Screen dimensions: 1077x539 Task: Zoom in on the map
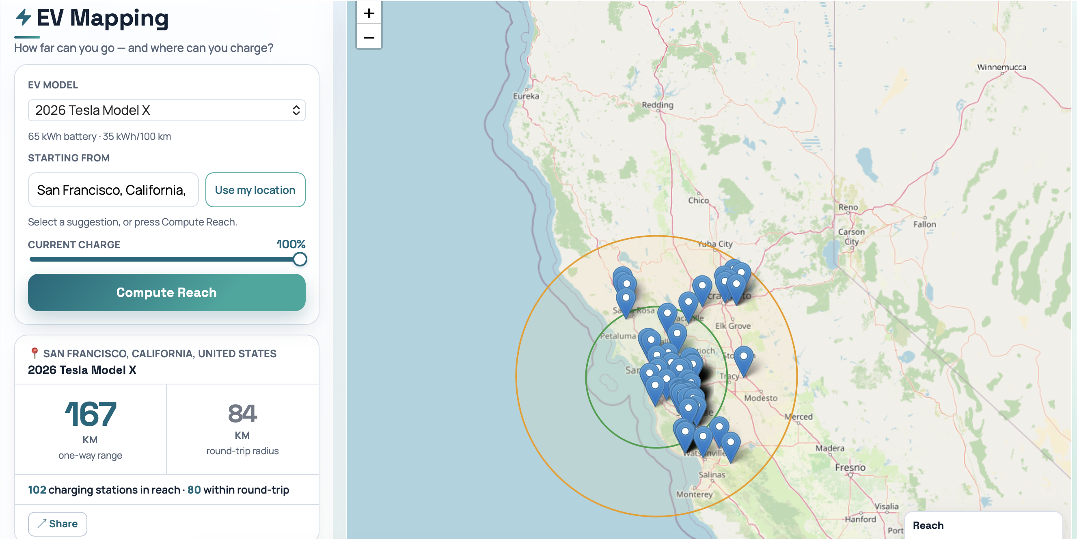coord(369,13)
